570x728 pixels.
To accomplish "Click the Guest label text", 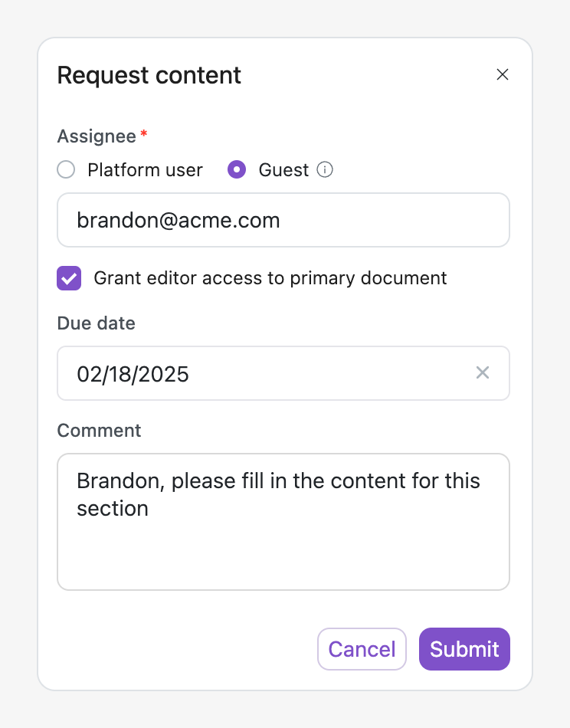I will 283,170.
